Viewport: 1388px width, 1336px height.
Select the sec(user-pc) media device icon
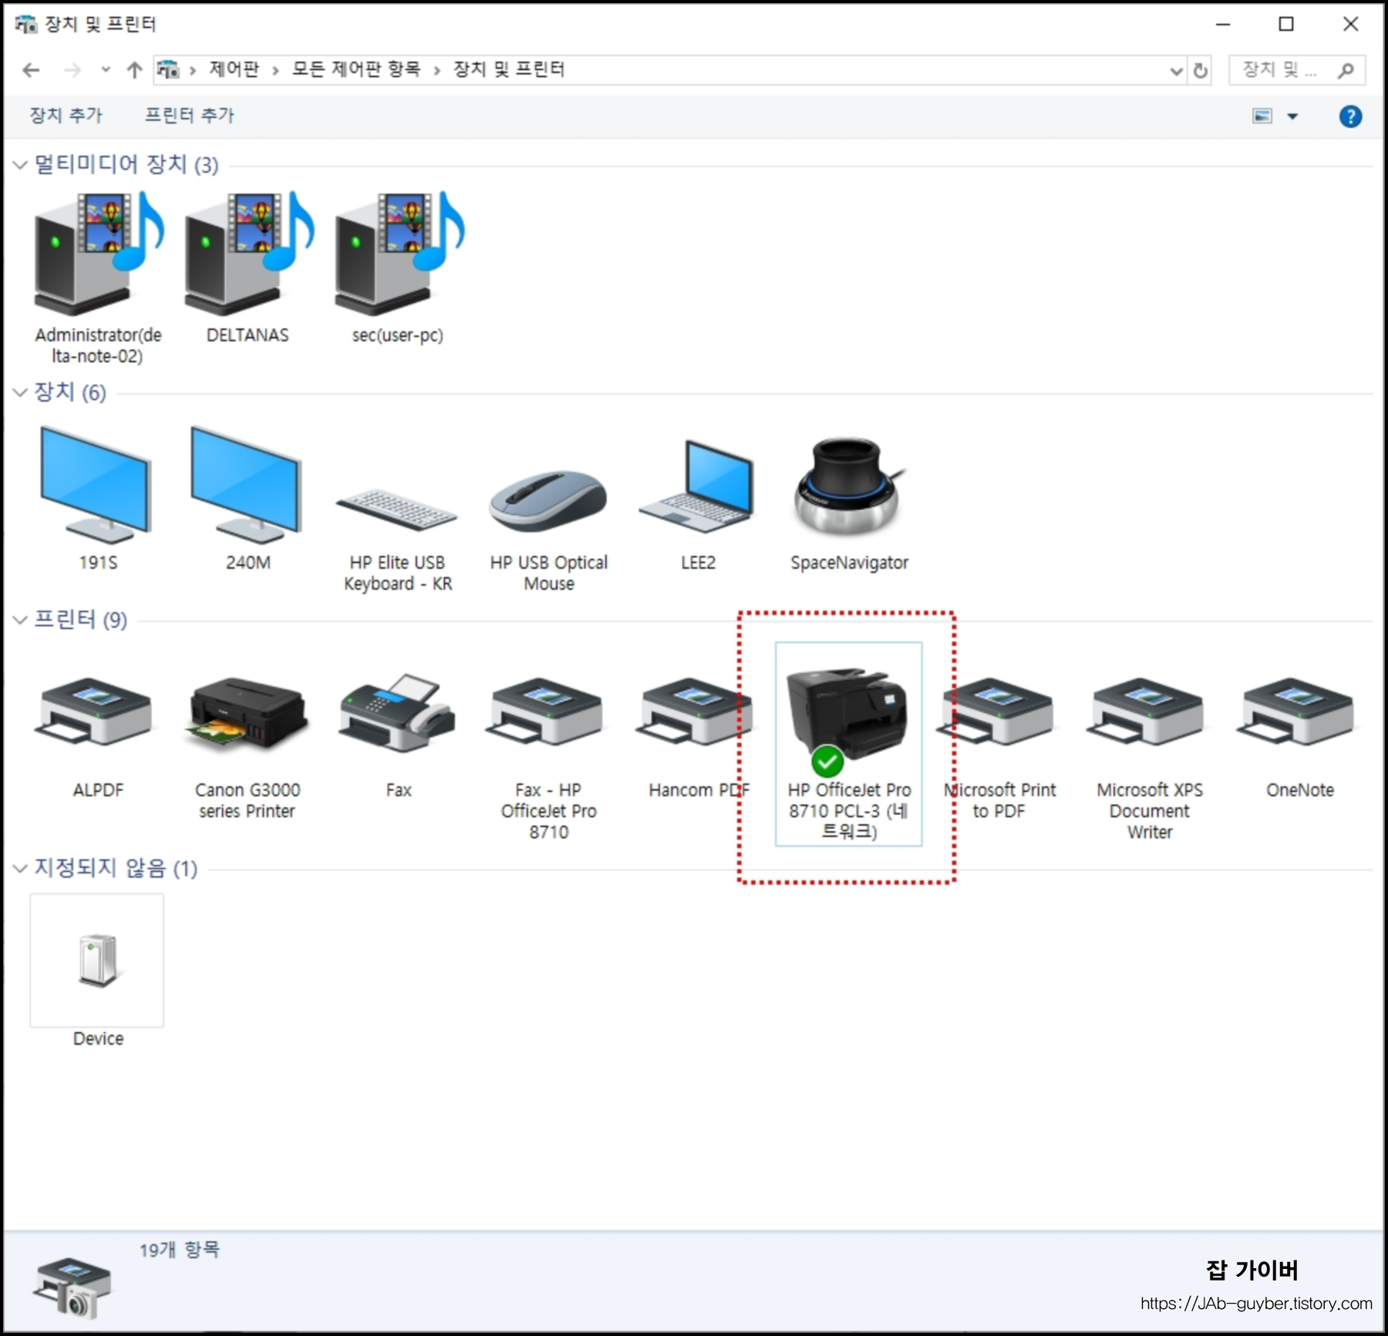pos(399,254)
